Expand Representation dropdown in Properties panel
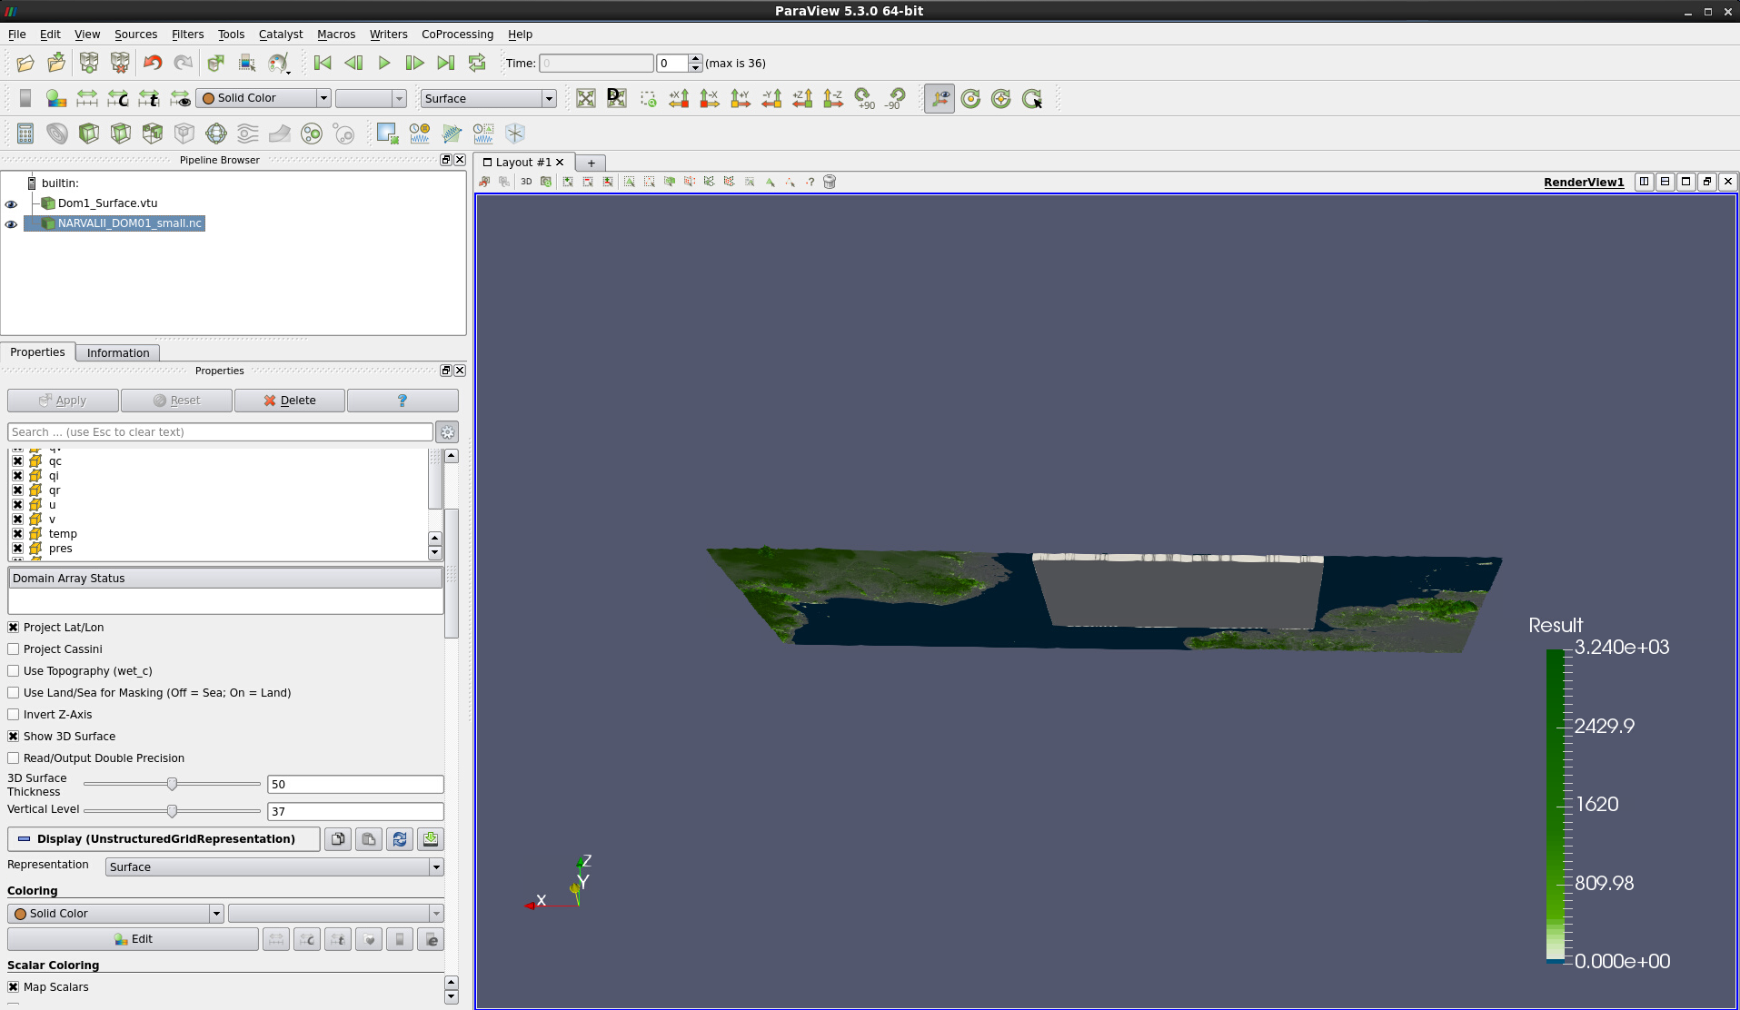Viewport: 1740px width, 1010px height. click(273, 867)
